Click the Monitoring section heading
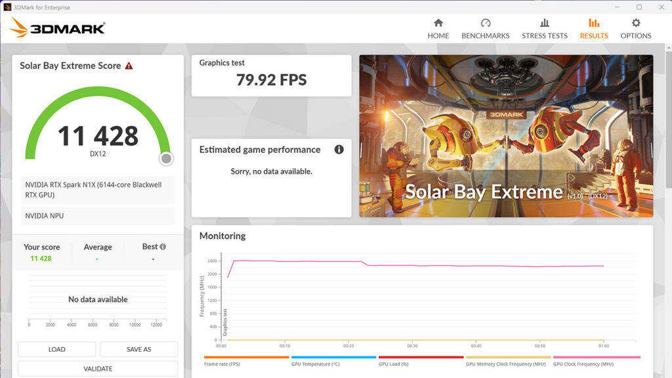This screenshot has width=672, height=378. click(222, 236)
